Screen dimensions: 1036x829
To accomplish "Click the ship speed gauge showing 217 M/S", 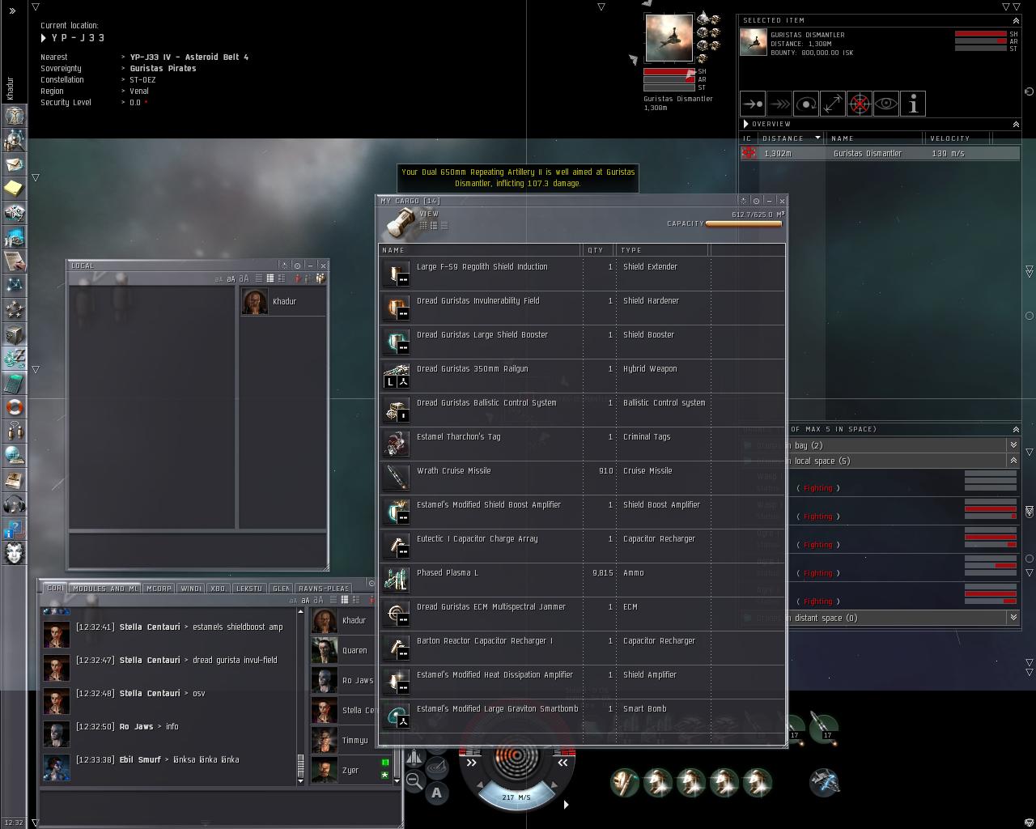I will point(516,797).
